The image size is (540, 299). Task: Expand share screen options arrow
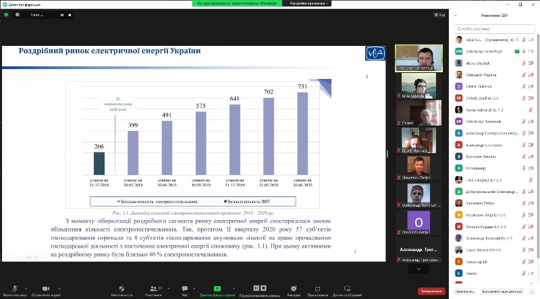(234, 289)
